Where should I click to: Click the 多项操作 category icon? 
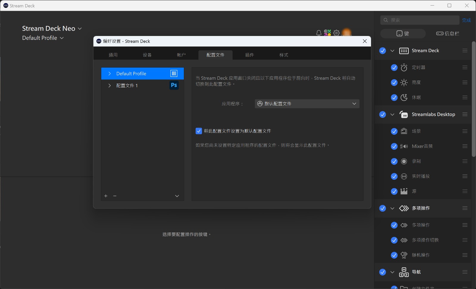[x=404, y=208]
